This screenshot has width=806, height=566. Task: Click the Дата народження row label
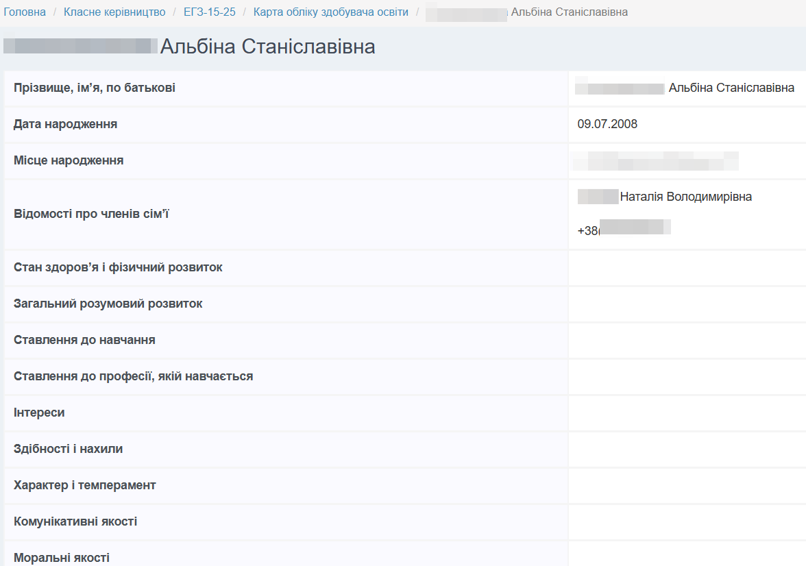pos(65,124)
